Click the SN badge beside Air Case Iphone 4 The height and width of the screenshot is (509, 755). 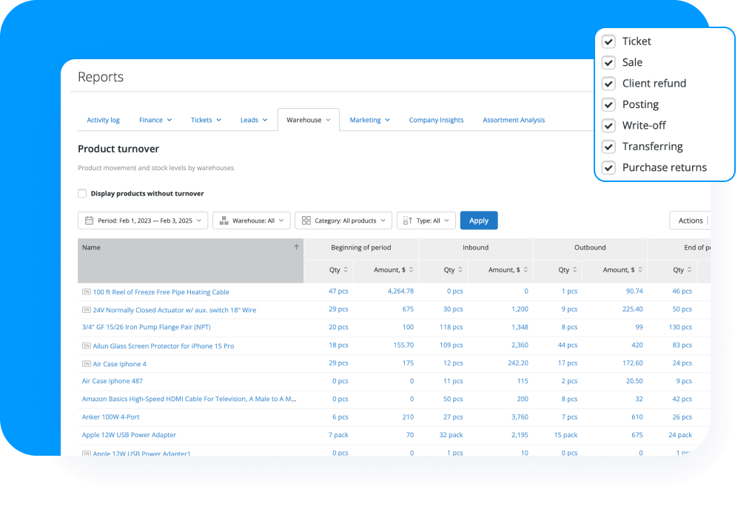point(86,364)
